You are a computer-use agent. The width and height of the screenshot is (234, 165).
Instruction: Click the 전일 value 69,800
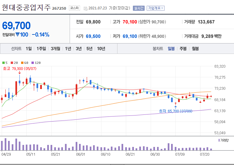[x=93, y=22]
